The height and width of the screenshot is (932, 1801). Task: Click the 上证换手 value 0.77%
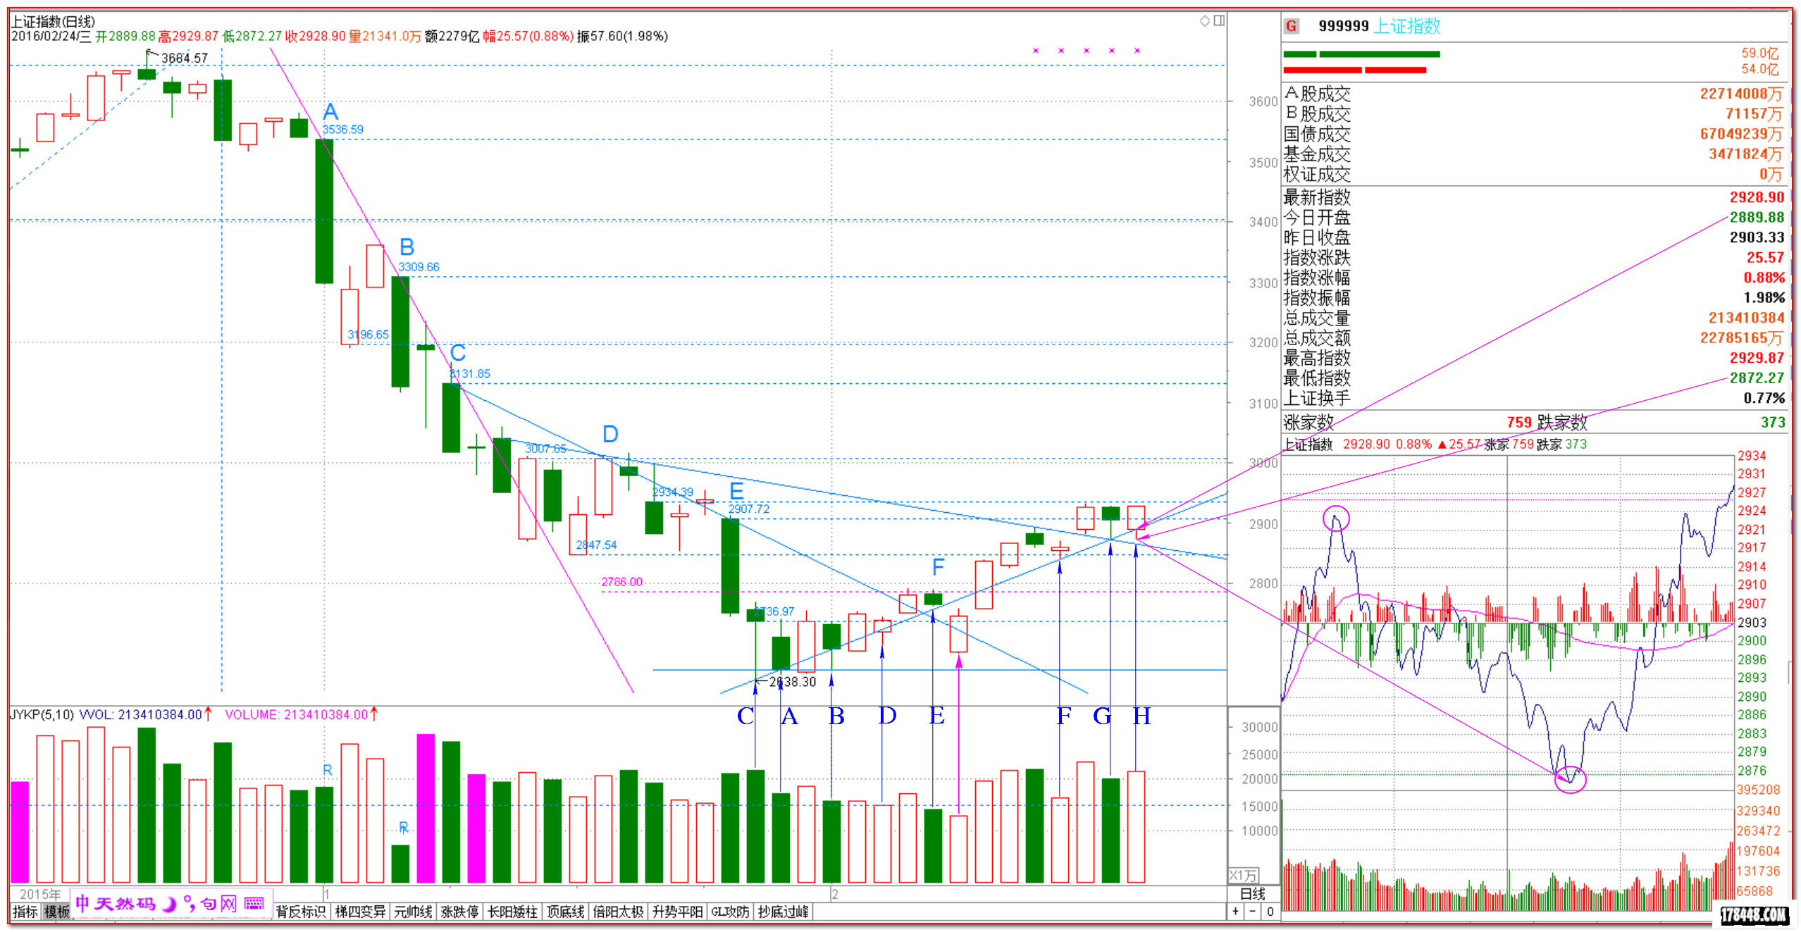coord(1764,398)
